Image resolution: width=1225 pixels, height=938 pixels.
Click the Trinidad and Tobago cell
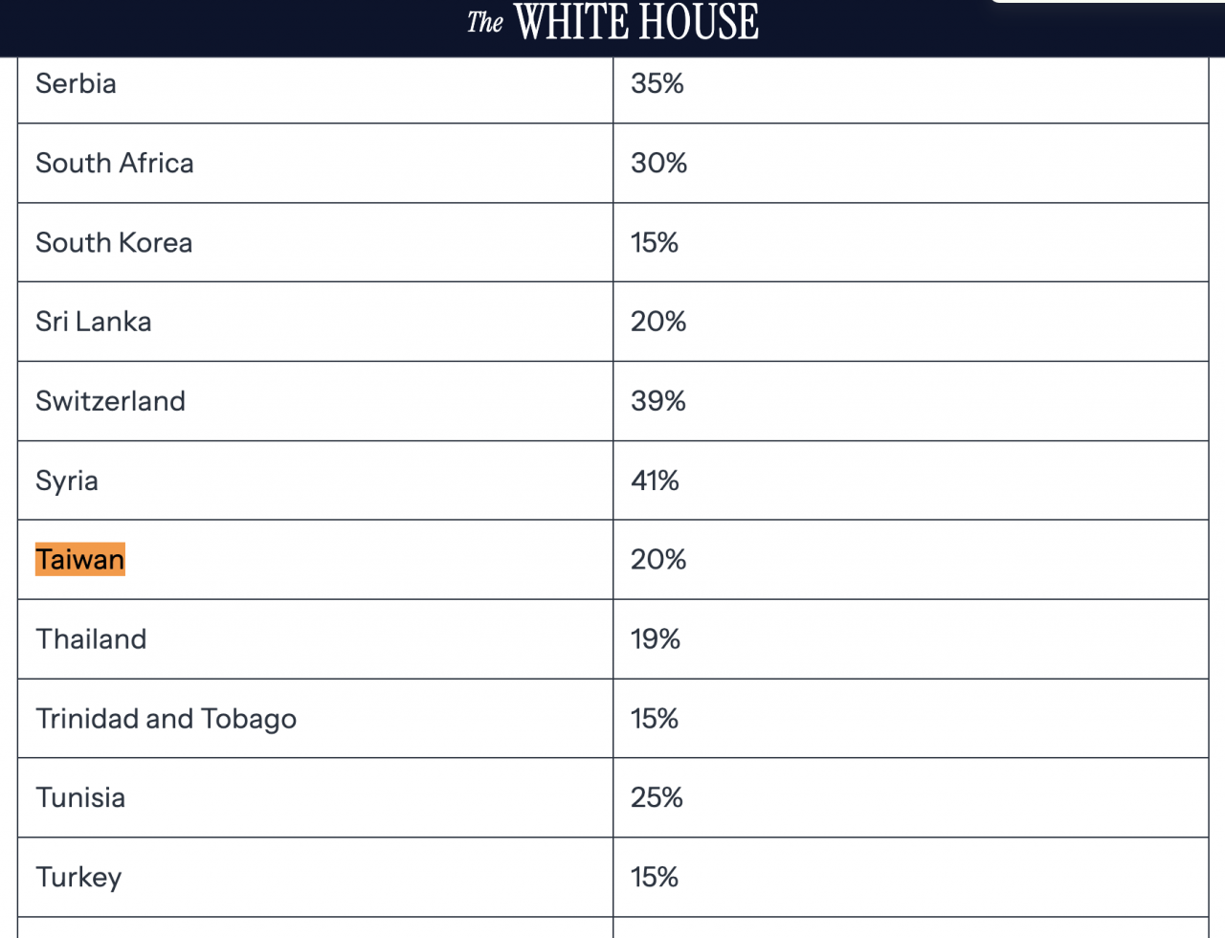[x=315, y=719]
